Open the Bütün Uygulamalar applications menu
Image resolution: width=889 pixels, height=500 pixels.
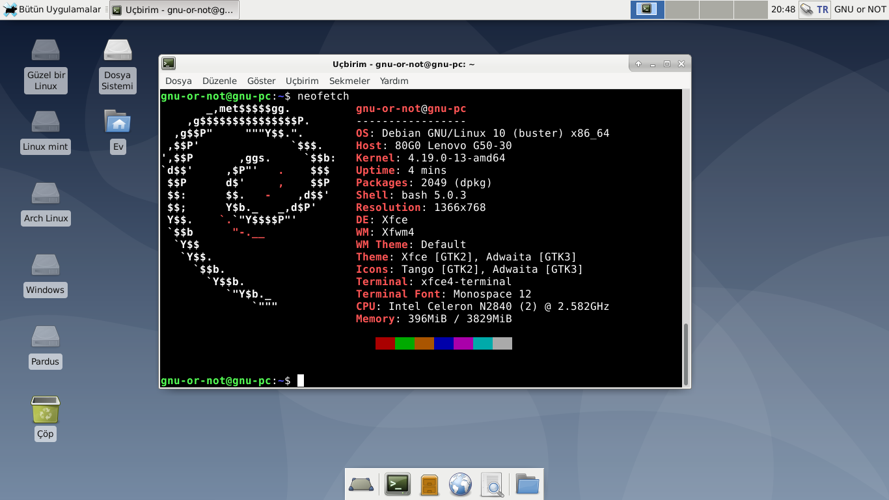[53, 9]
